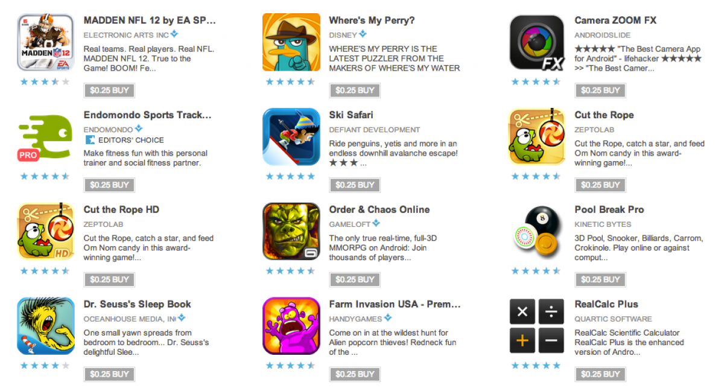This screenshot has height=391, width=724.
Task: Buy Cut the Rope for $0.25
Action: (x=600, y=185)
